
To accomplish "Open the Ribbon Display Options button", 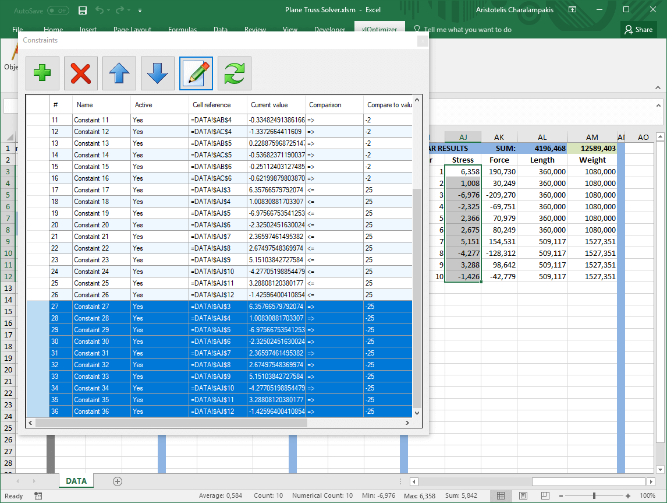I will [x=573, y=10].
